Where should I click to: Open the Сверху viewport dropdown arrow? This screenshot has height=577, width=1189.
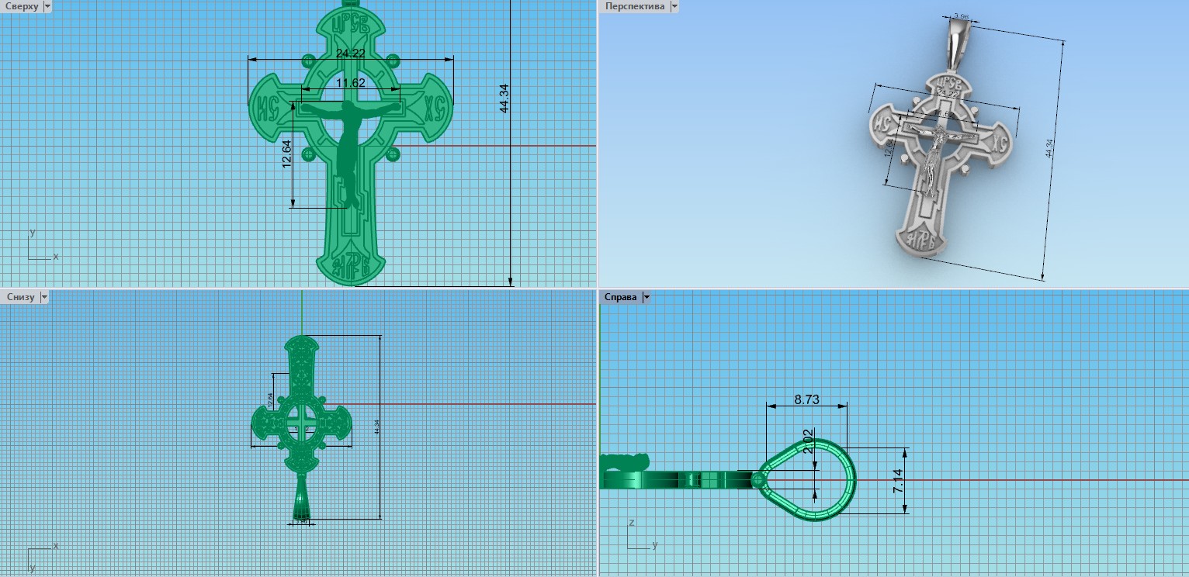point(48,6)
